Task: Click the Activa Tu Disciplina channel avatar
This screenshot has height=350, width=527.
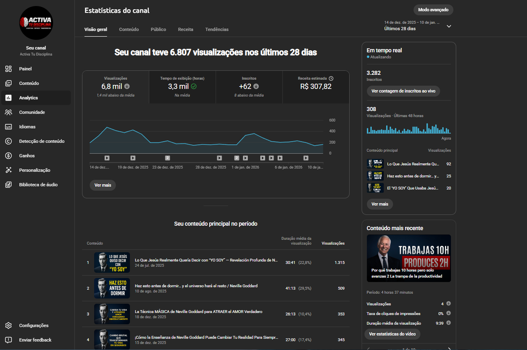Action: (36, 23)
